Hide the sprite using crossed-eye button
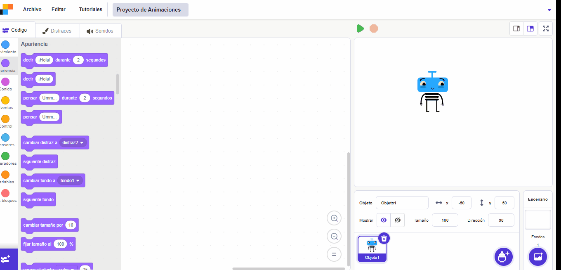The width and height of the screenshot is (561, 270). point(398,220)
